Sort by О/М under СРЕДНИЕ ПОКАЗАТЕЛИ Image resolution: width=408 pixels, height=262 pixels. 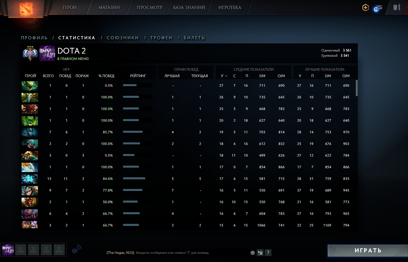281,76
